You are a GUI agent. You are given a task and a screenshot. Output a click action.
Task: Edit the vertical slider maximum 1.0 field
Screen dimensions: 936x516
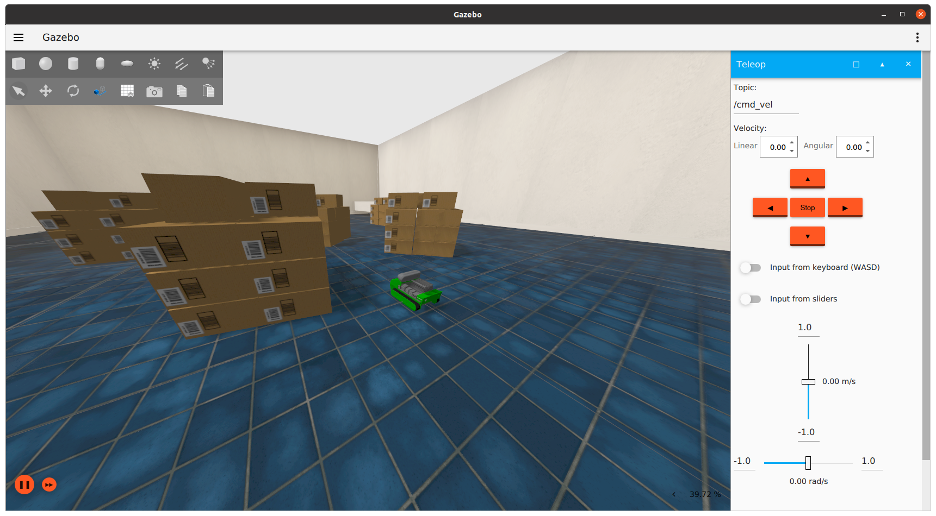[808, 328]
